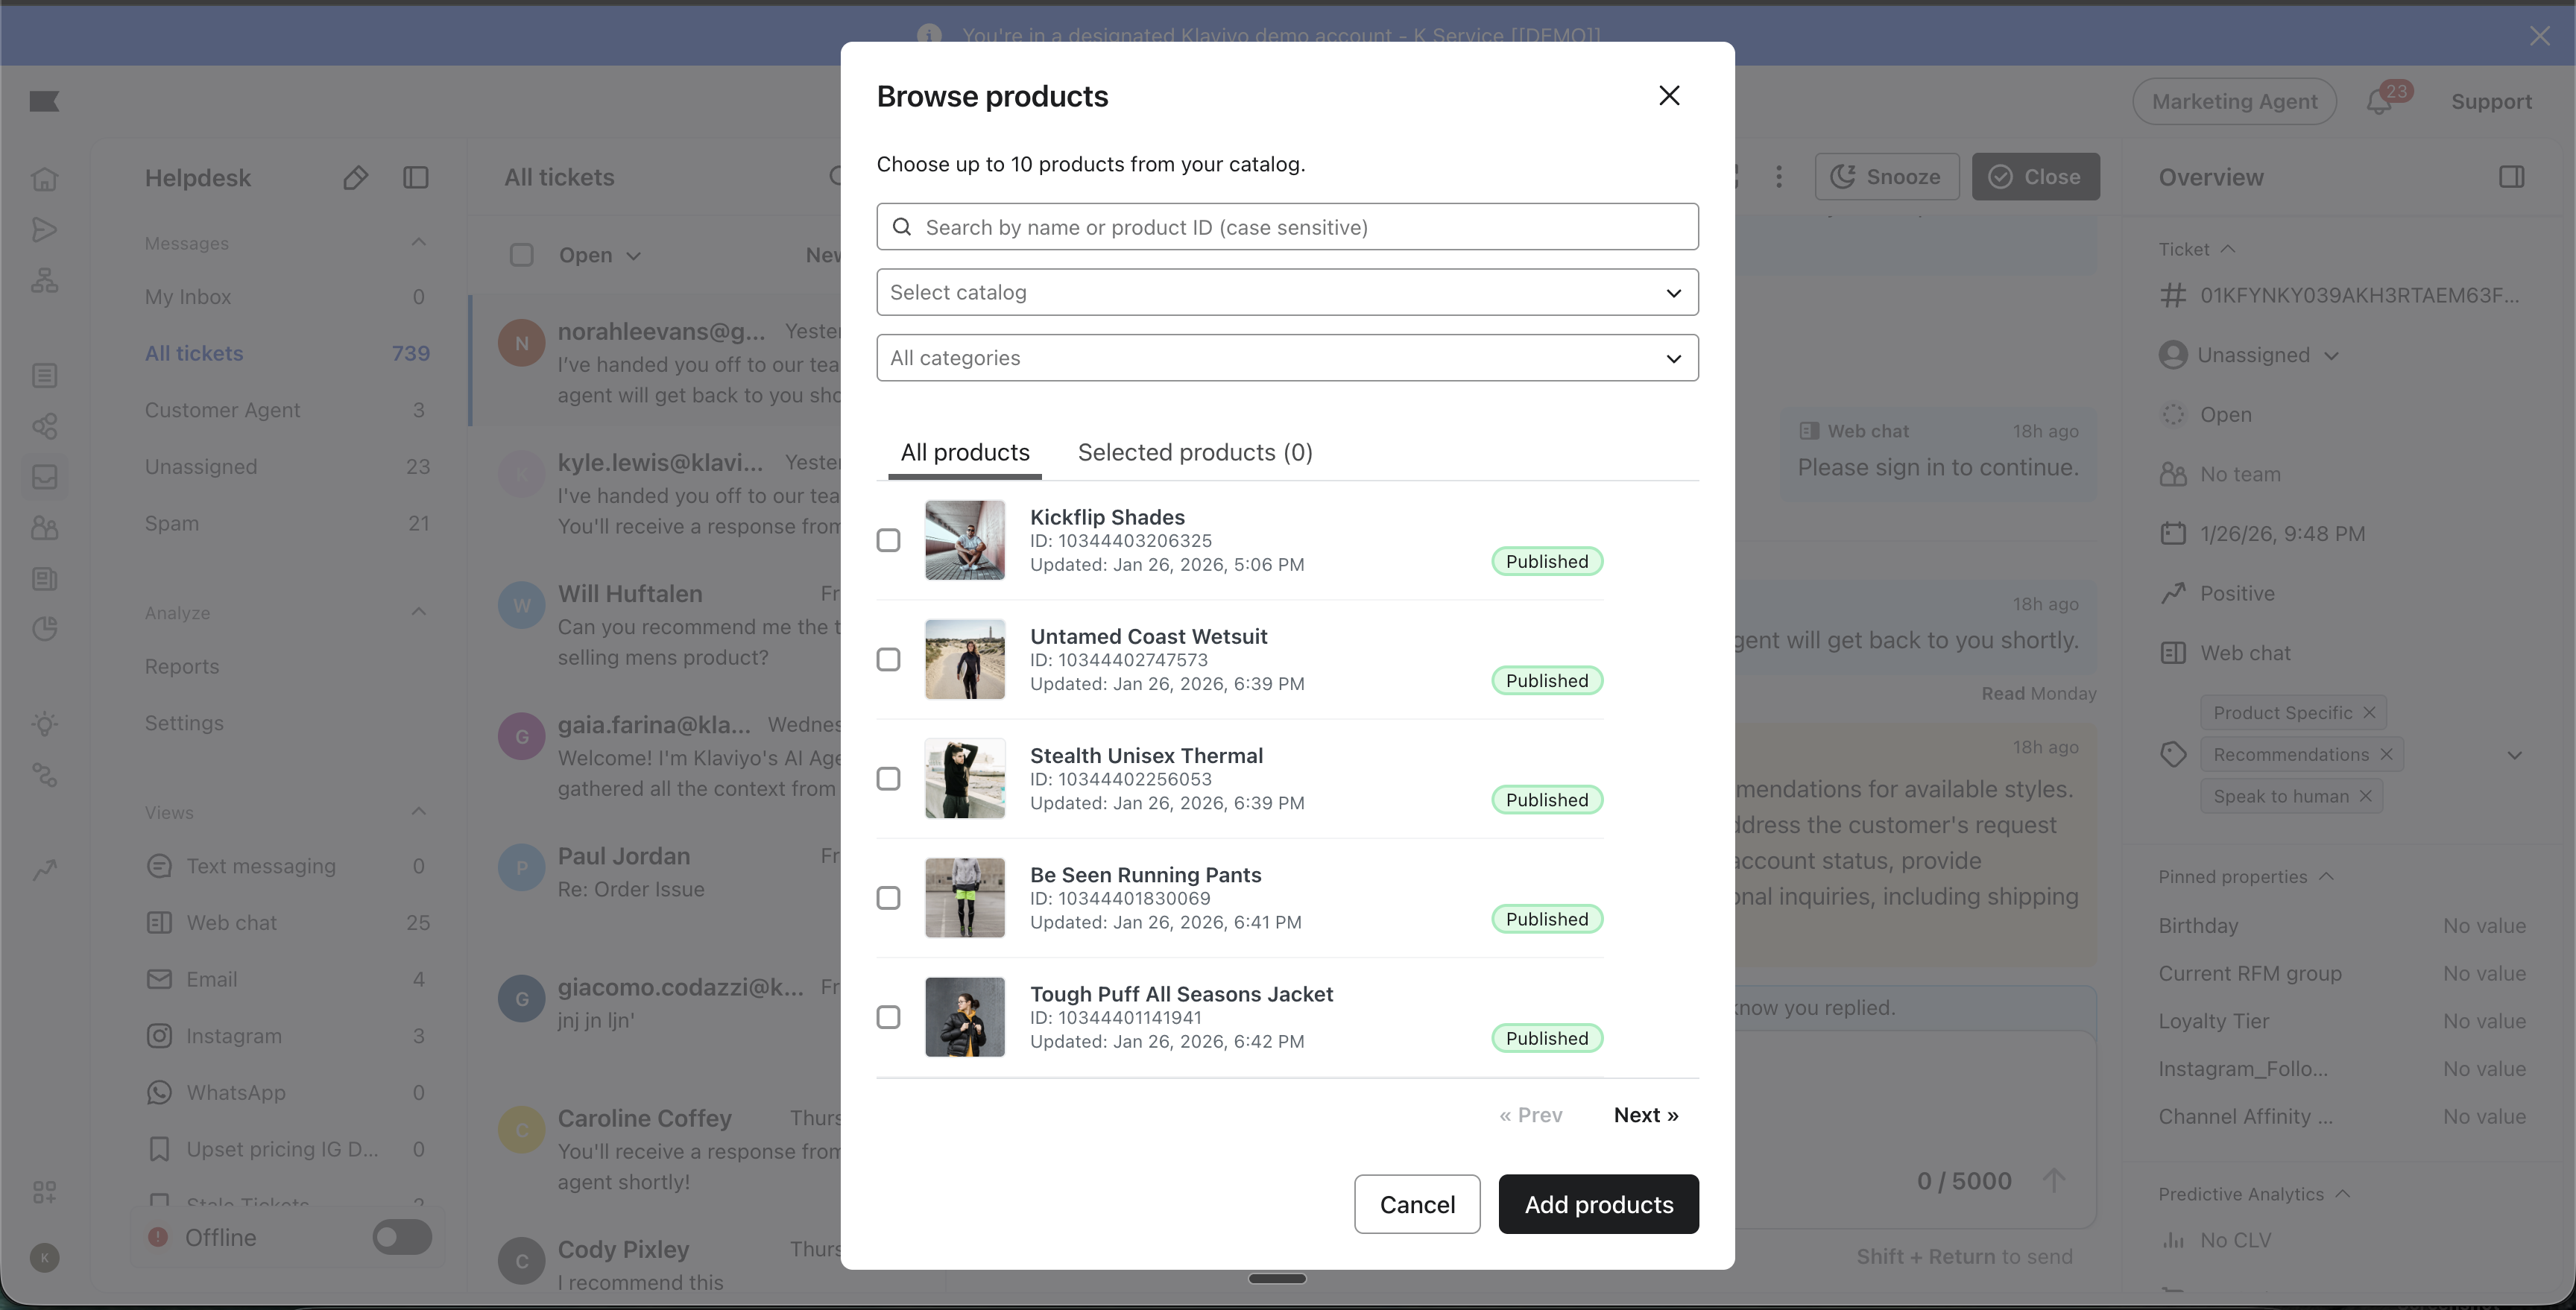2576x1310 pixels.
Task: Check the Kickflip Shades product checkbox
Action: click(888, 540)
